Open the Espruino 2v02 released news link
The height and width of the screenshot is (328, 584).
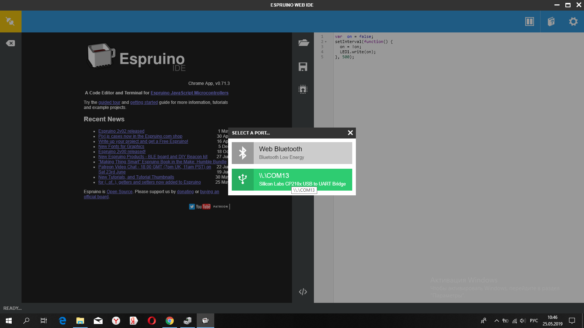coord(121,131)
